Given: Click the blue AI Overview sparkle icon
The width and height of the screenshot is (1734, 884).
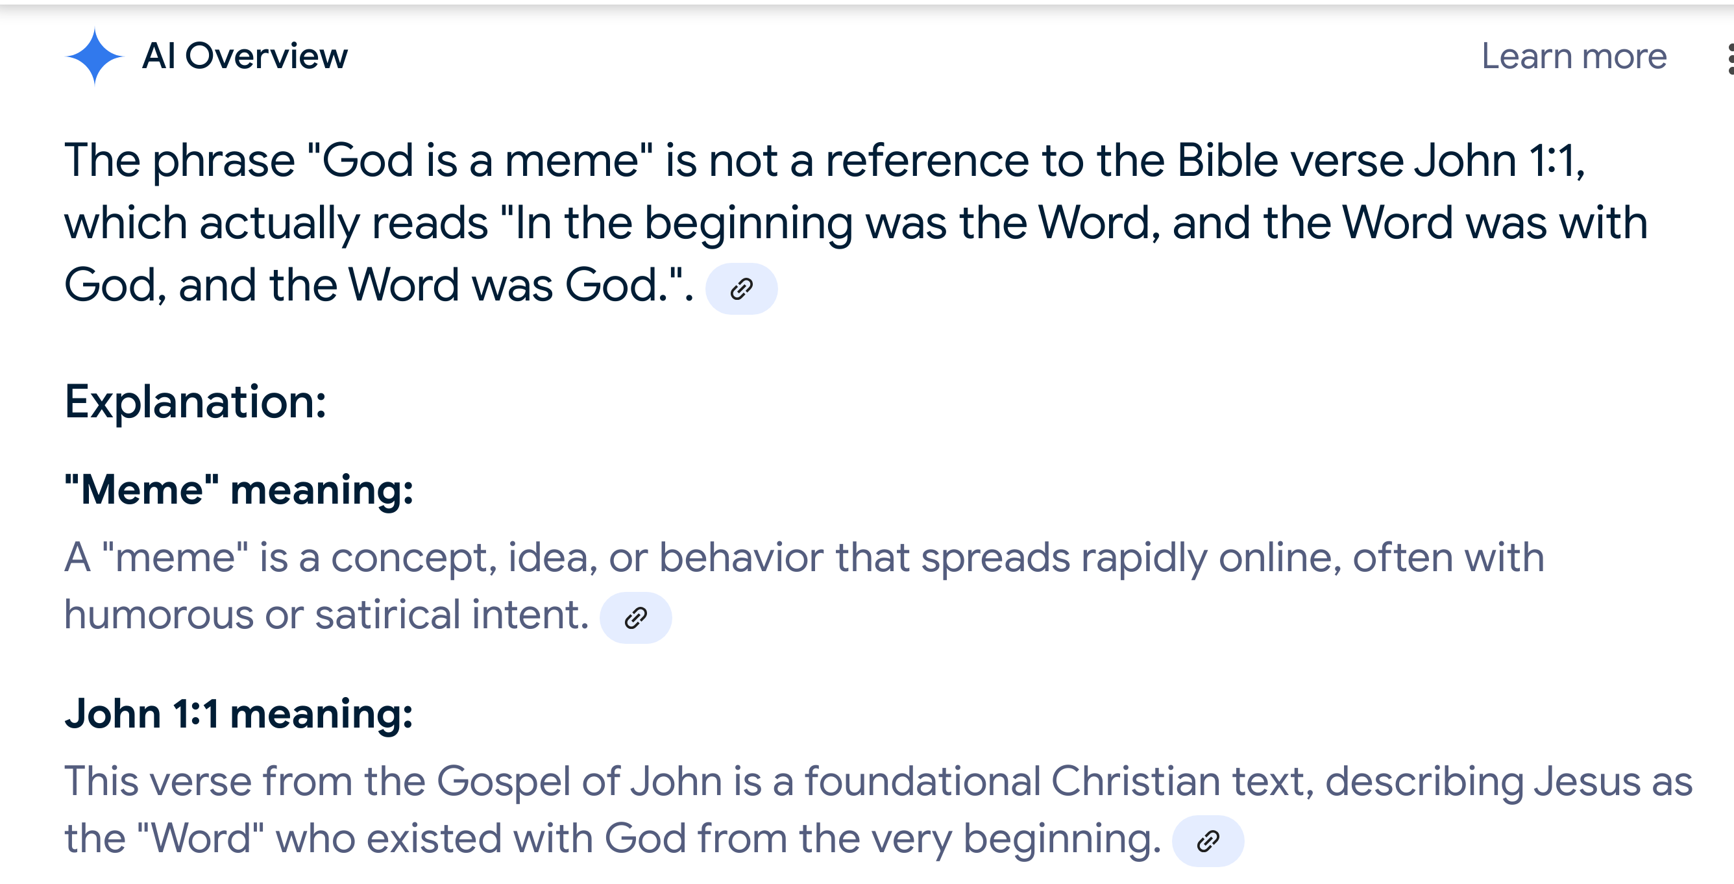Looking at the screenshot, I should pos(94,56).
